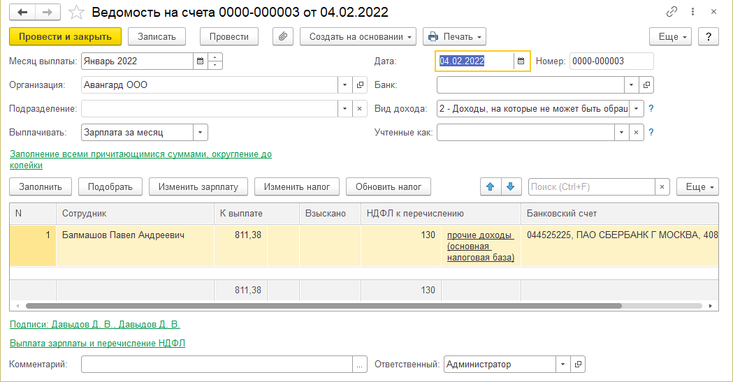Expand the Подразделение dropdown list

345,109
